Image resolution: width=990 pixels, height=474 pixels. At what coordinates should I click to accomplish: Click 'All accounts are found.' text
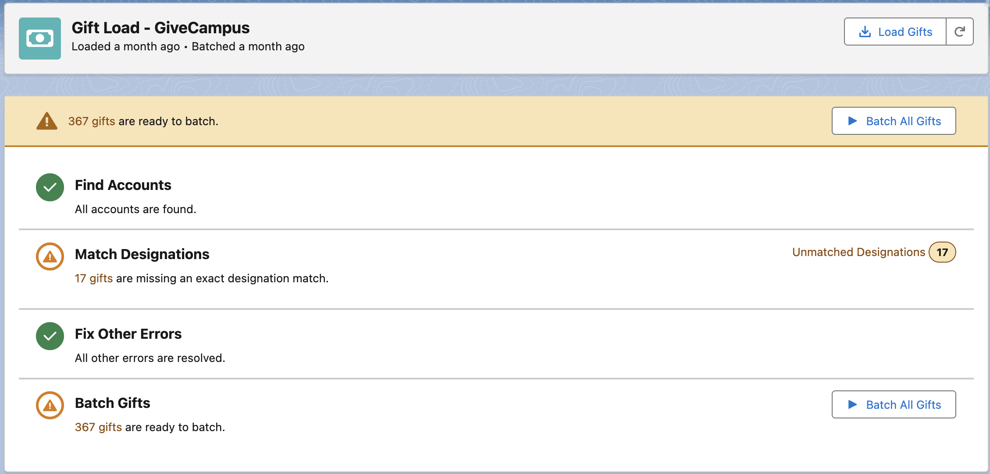135,209
